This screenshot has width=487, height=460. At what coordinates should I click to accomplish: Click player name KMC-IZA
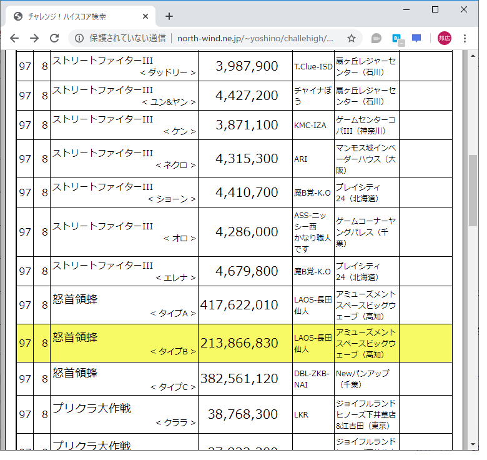tap(310, 125)
